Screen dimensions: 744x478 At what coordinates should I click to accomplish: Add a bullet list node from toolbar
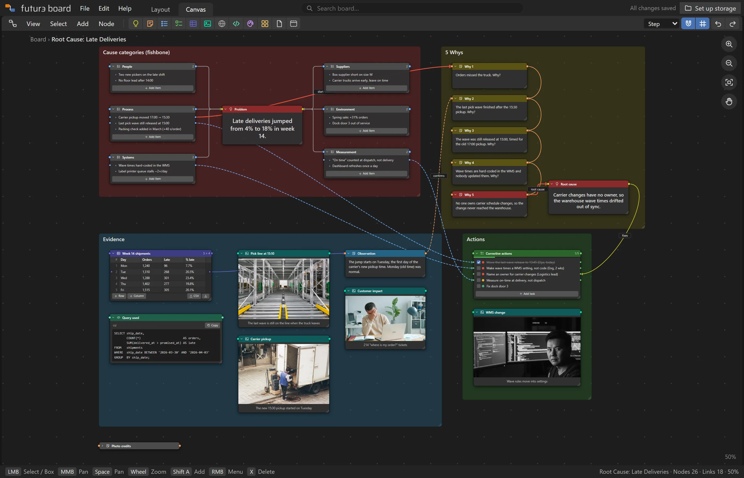pyautogui.click(x=164, y=24)
